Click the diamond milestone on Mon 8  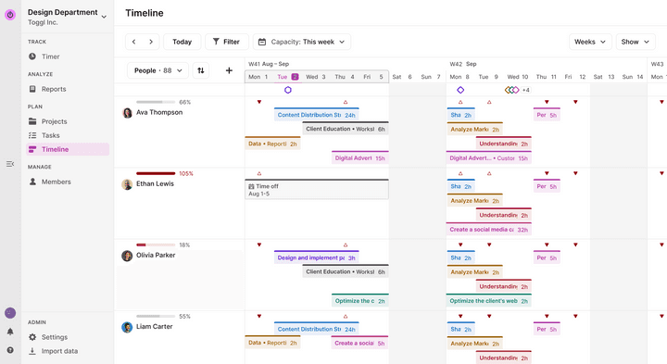coord(460,90)
